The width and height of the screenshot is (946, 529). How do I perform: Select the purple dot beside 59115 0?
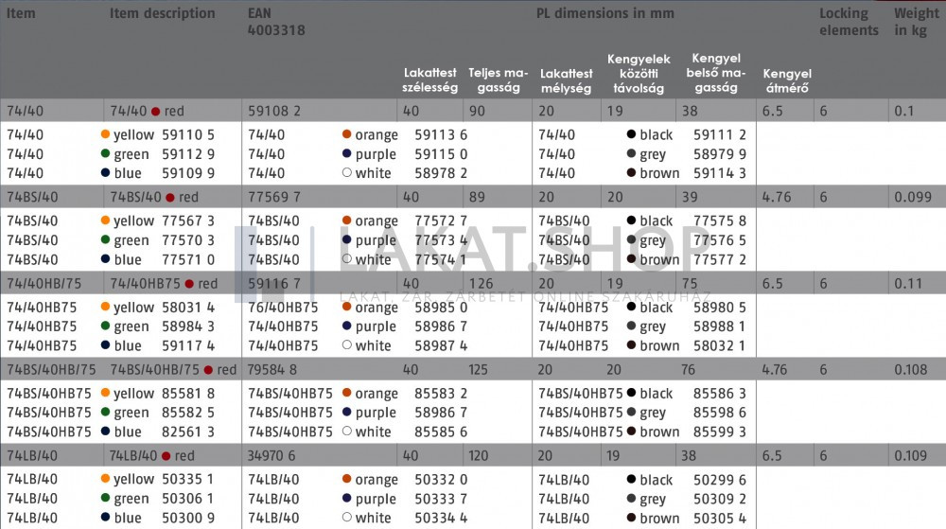point(347,154)
